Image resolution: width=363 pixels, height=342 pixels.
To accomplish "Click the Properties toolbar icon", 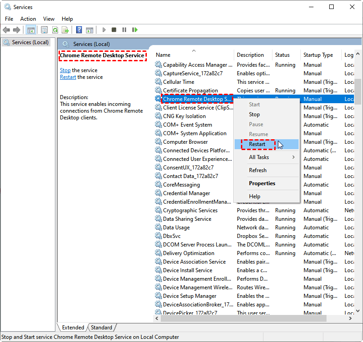I will click(x=44, y=30).
